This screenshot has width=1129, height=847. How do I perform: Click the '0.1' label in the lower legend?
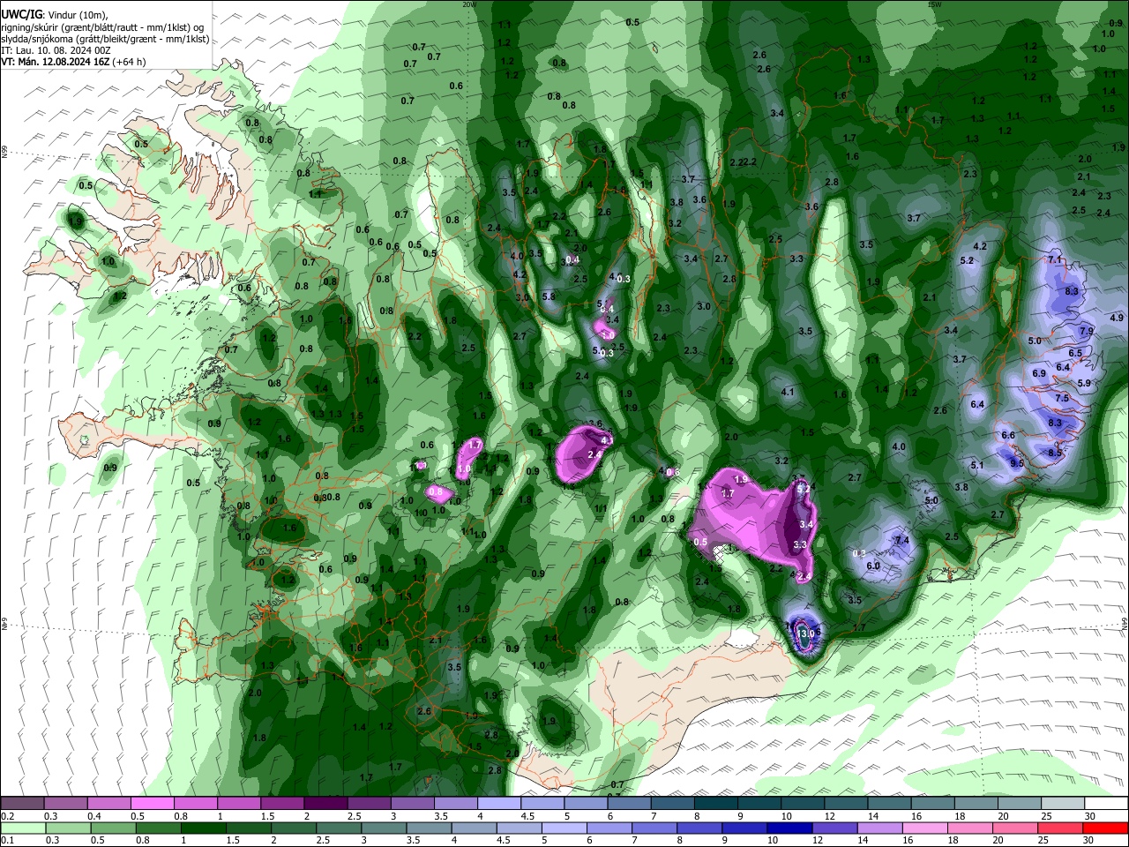7,841
